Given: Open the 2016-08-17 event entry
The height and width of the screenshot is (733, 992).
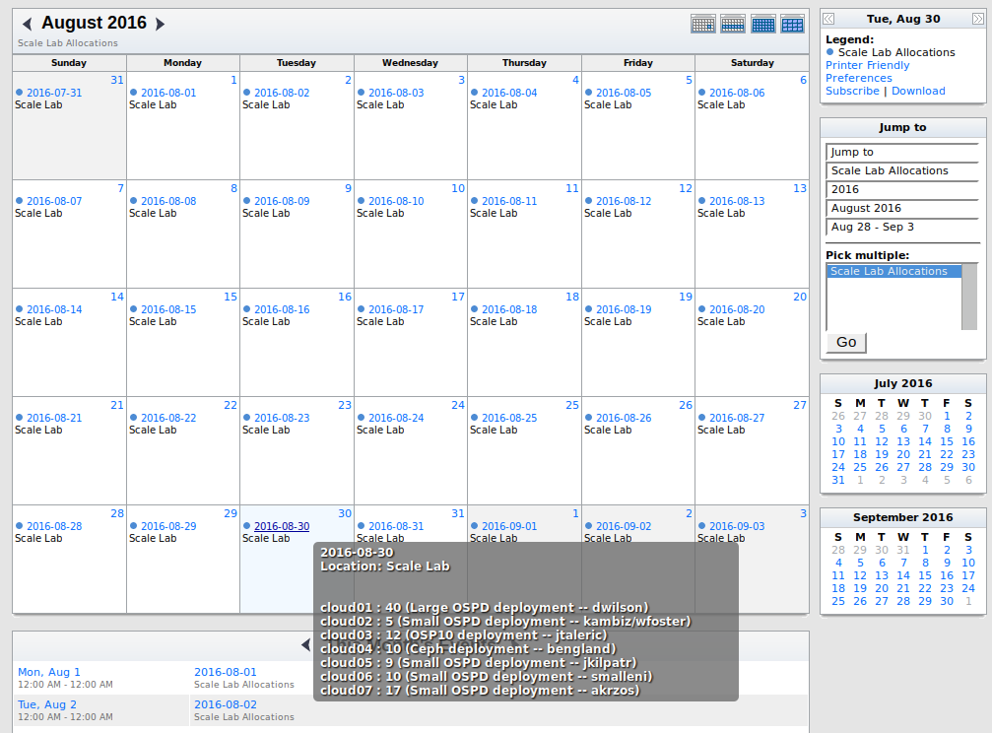Looking at the screenshot, I should [x=396, y=309].
